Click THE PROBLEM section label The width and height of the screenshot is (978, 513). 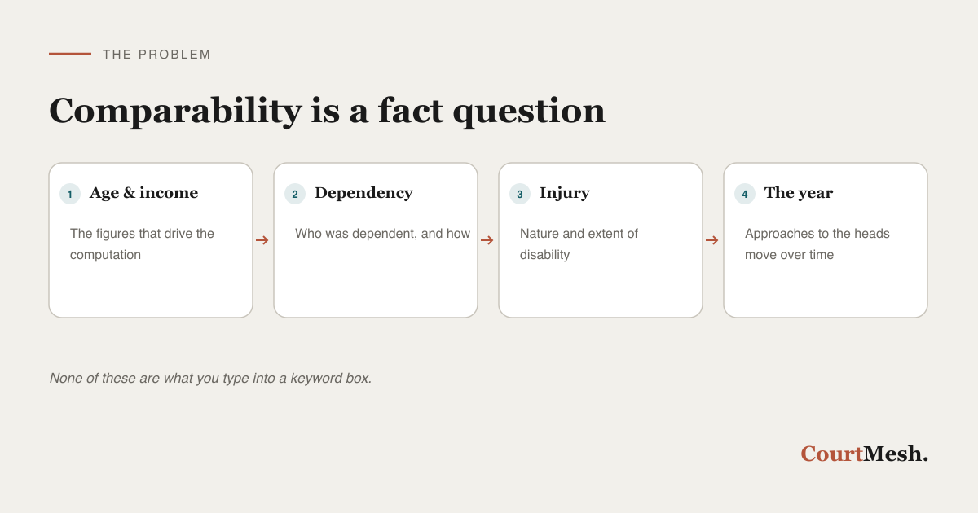[x=156, y=55]
